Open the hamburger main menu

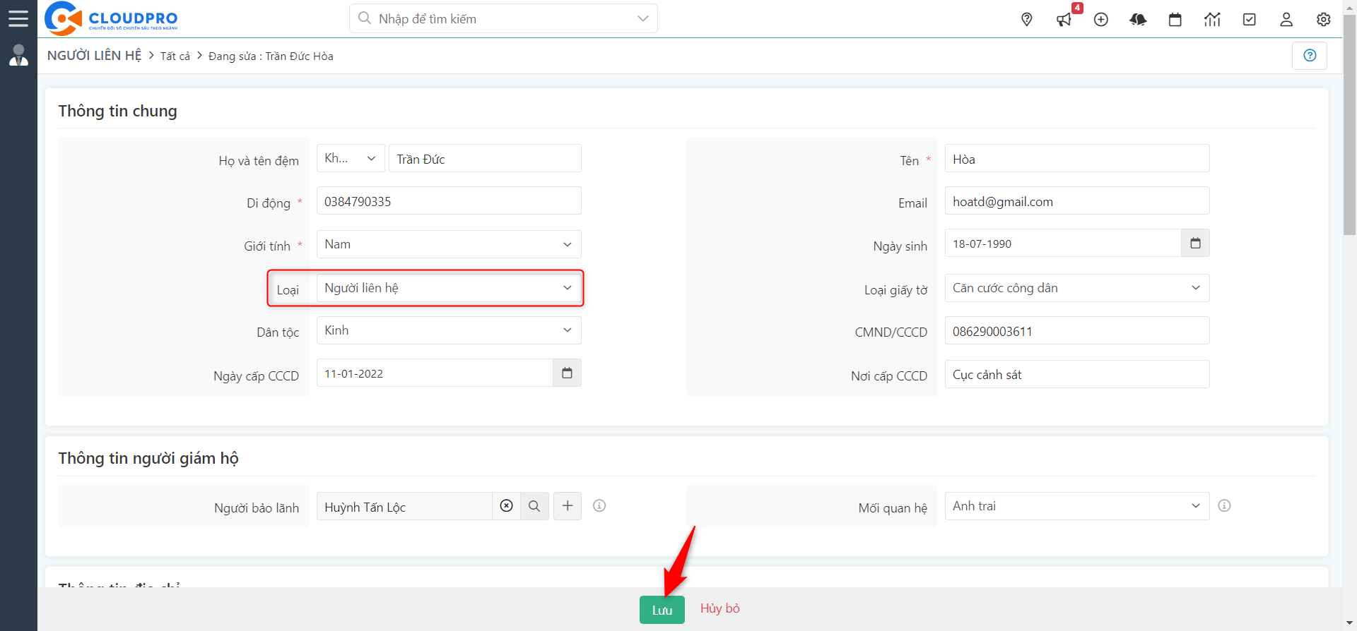[18, 18]
